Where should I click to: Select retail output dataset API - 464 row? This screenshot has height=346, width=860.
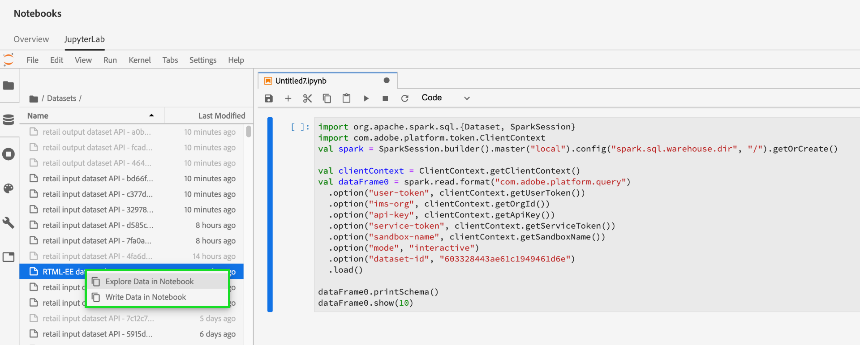point(132,163)
